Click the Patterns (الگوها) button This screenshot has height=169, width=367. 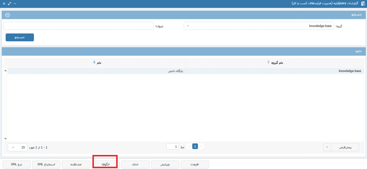click(105, 164)
